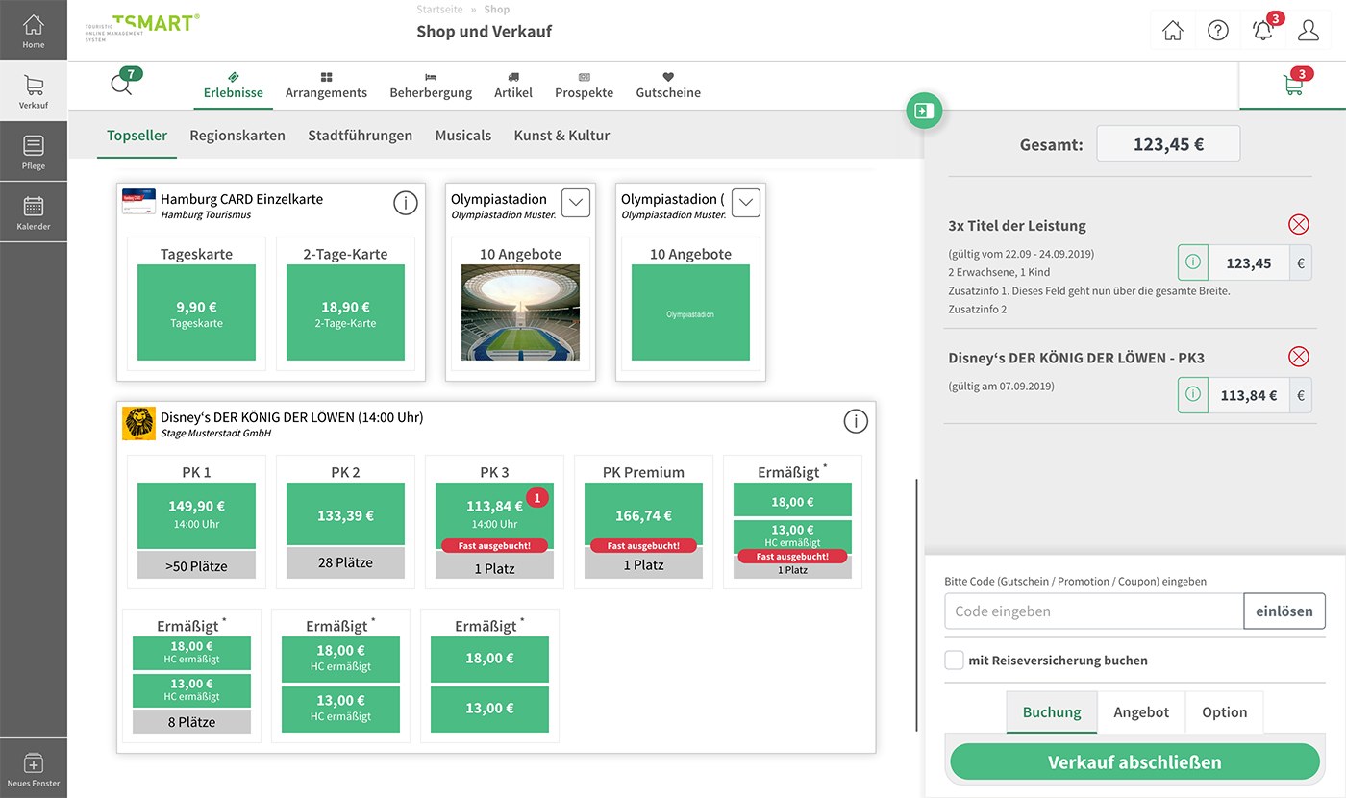Open the Pflege sidebar section

pos(34,152)
